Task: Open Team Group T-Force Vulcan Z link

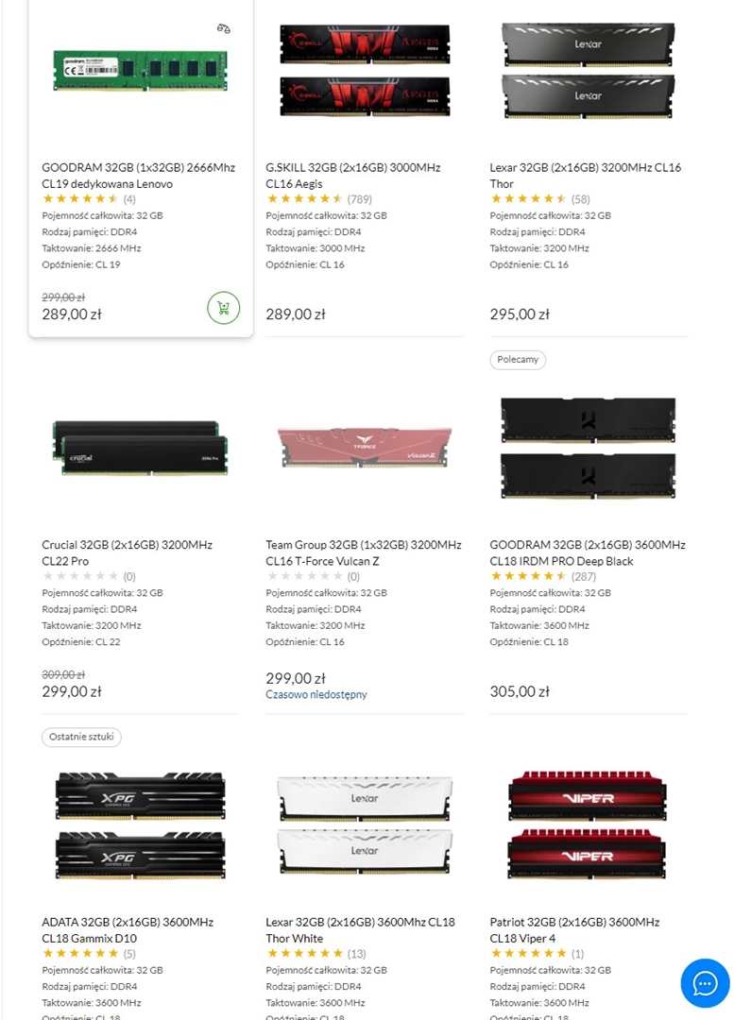Action: click(364, 552)
